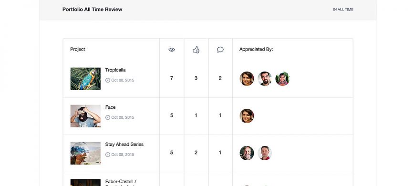The image size is (415, 186).
Task: Click the bearded man avatar on Tropicalia row
Action: (x=265, y=79)
